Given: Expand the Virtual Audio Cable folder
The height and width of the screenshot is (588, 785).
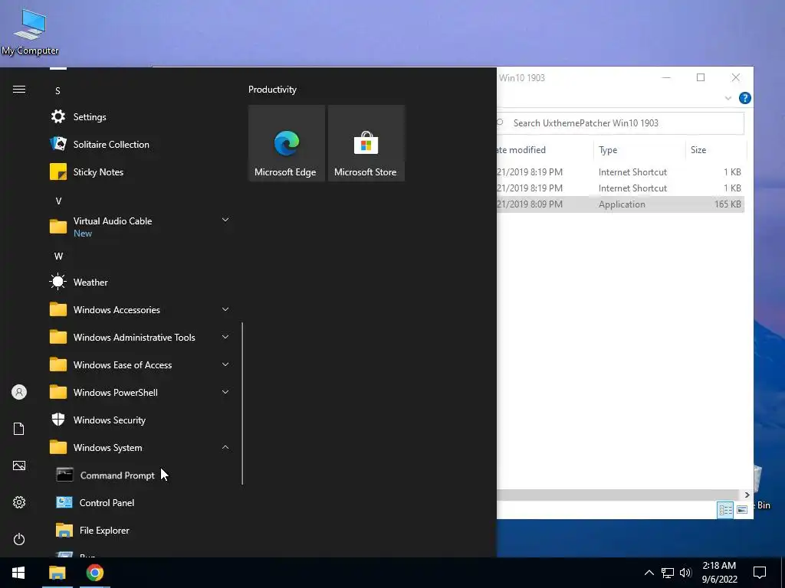Looking at the screenshot, I should click(225, 220).
